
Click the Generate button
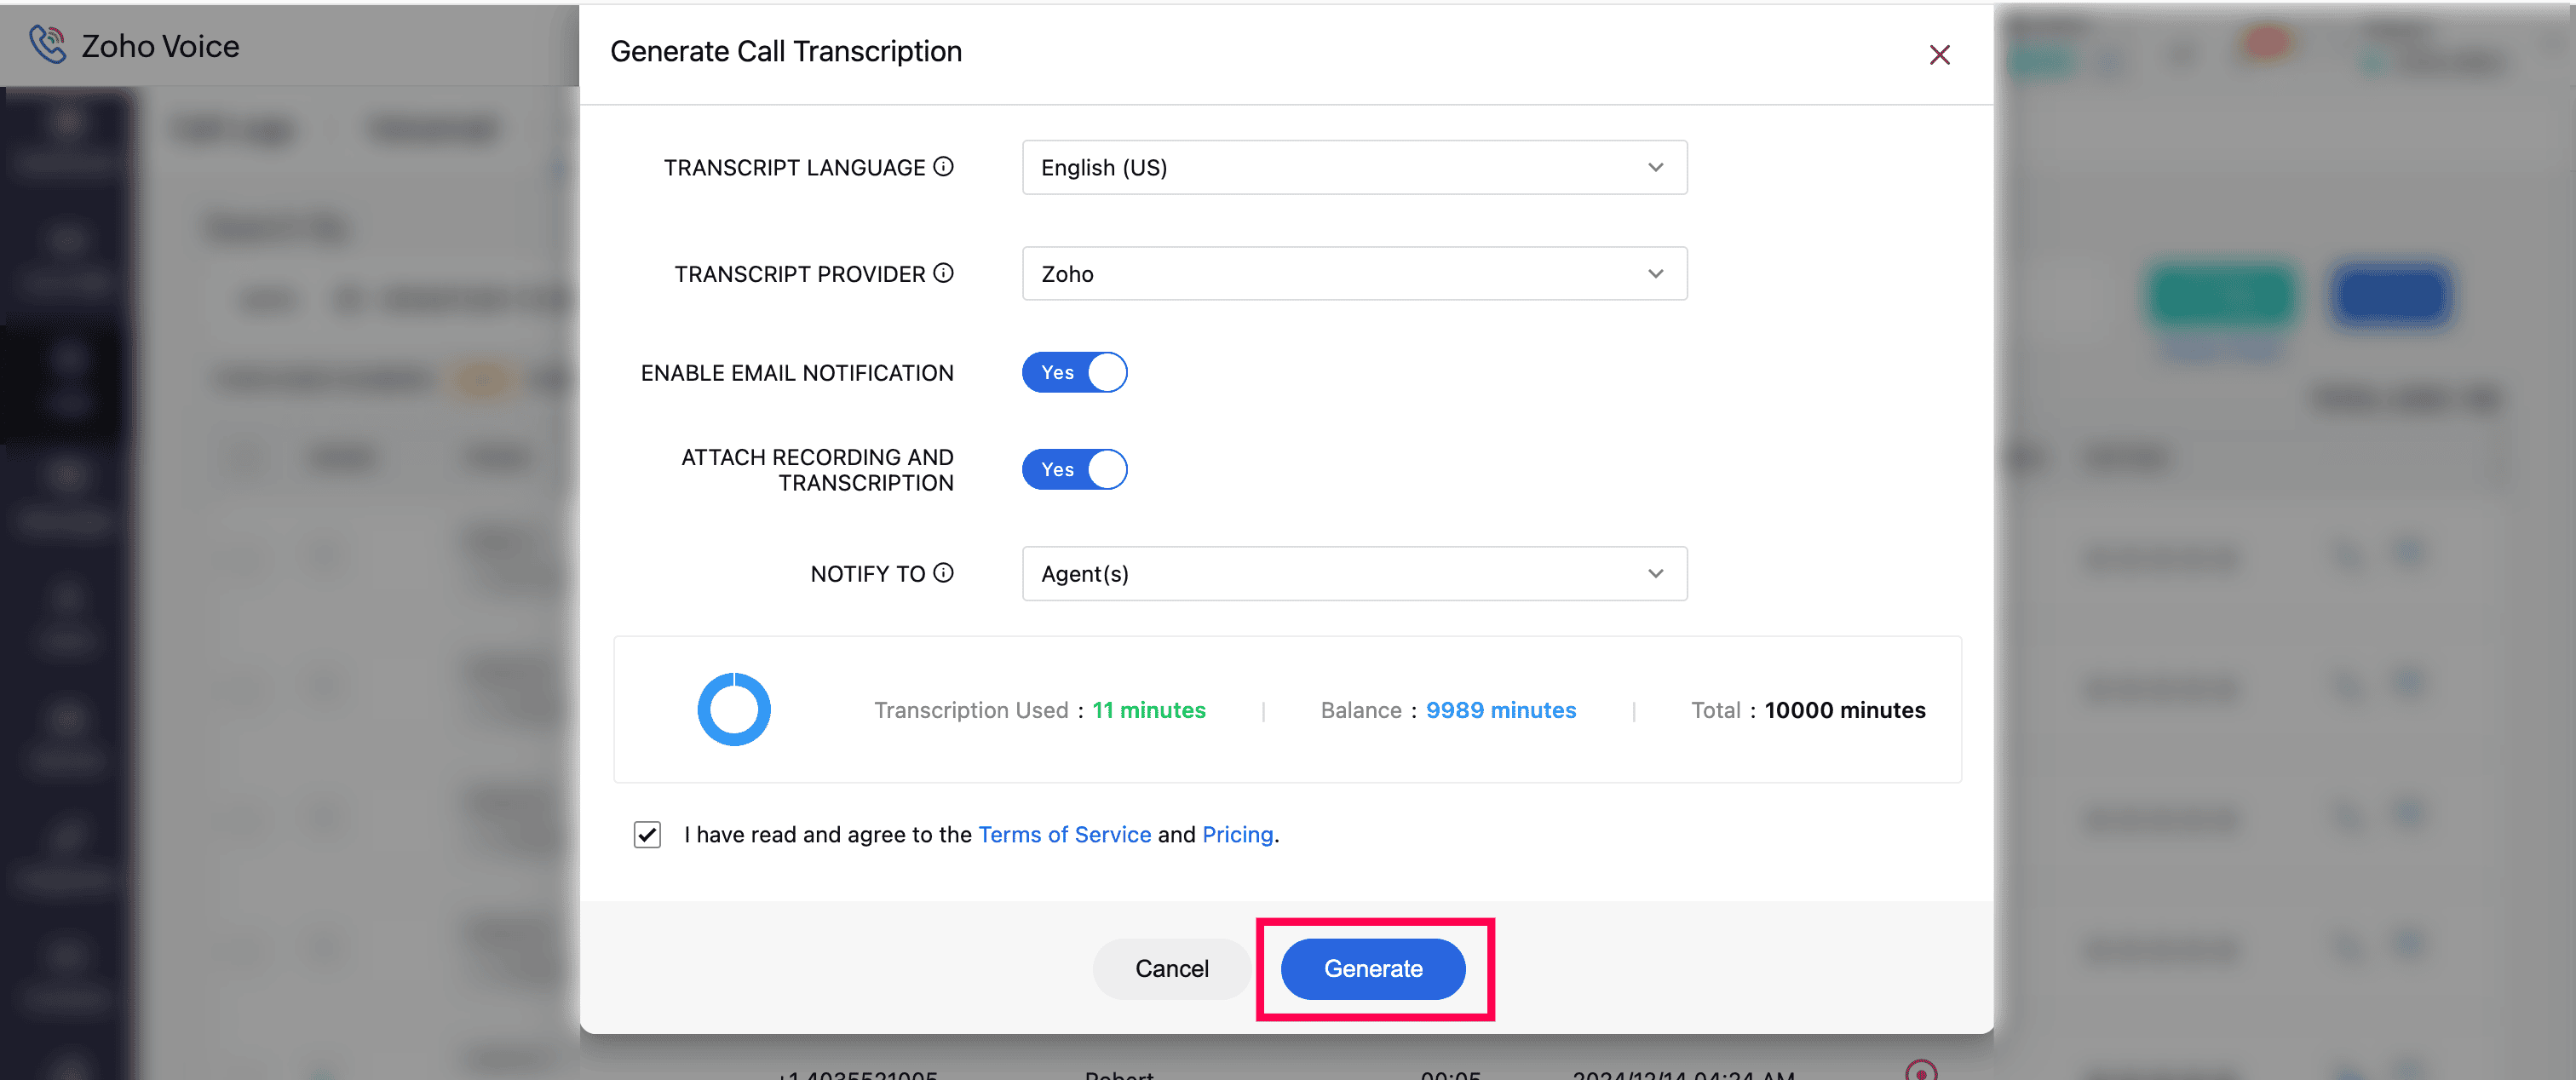(x=1372, y=968)
